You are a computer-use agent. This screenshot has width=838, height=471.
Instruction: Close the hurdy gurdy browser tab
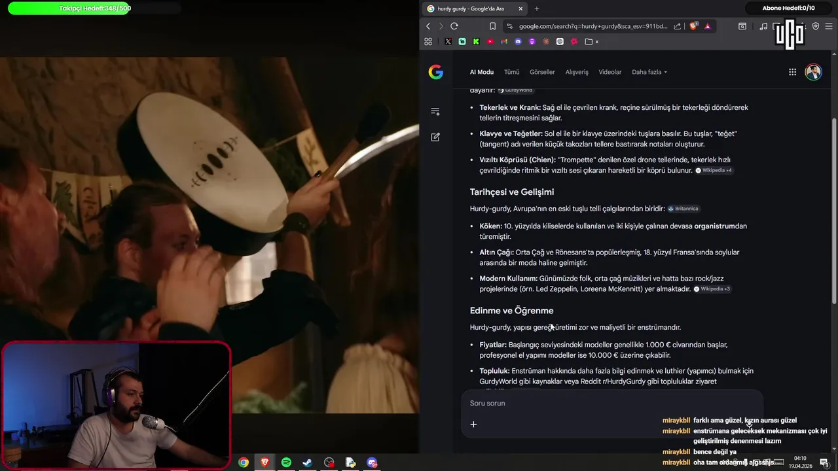click(x=520, y=9)
